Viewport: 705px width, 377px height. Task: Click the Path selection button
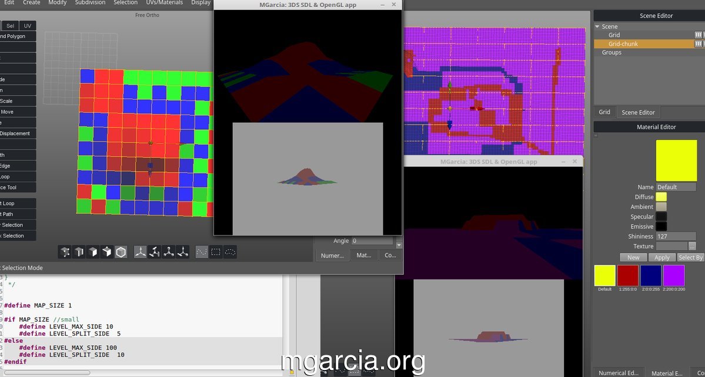point(17,214)
